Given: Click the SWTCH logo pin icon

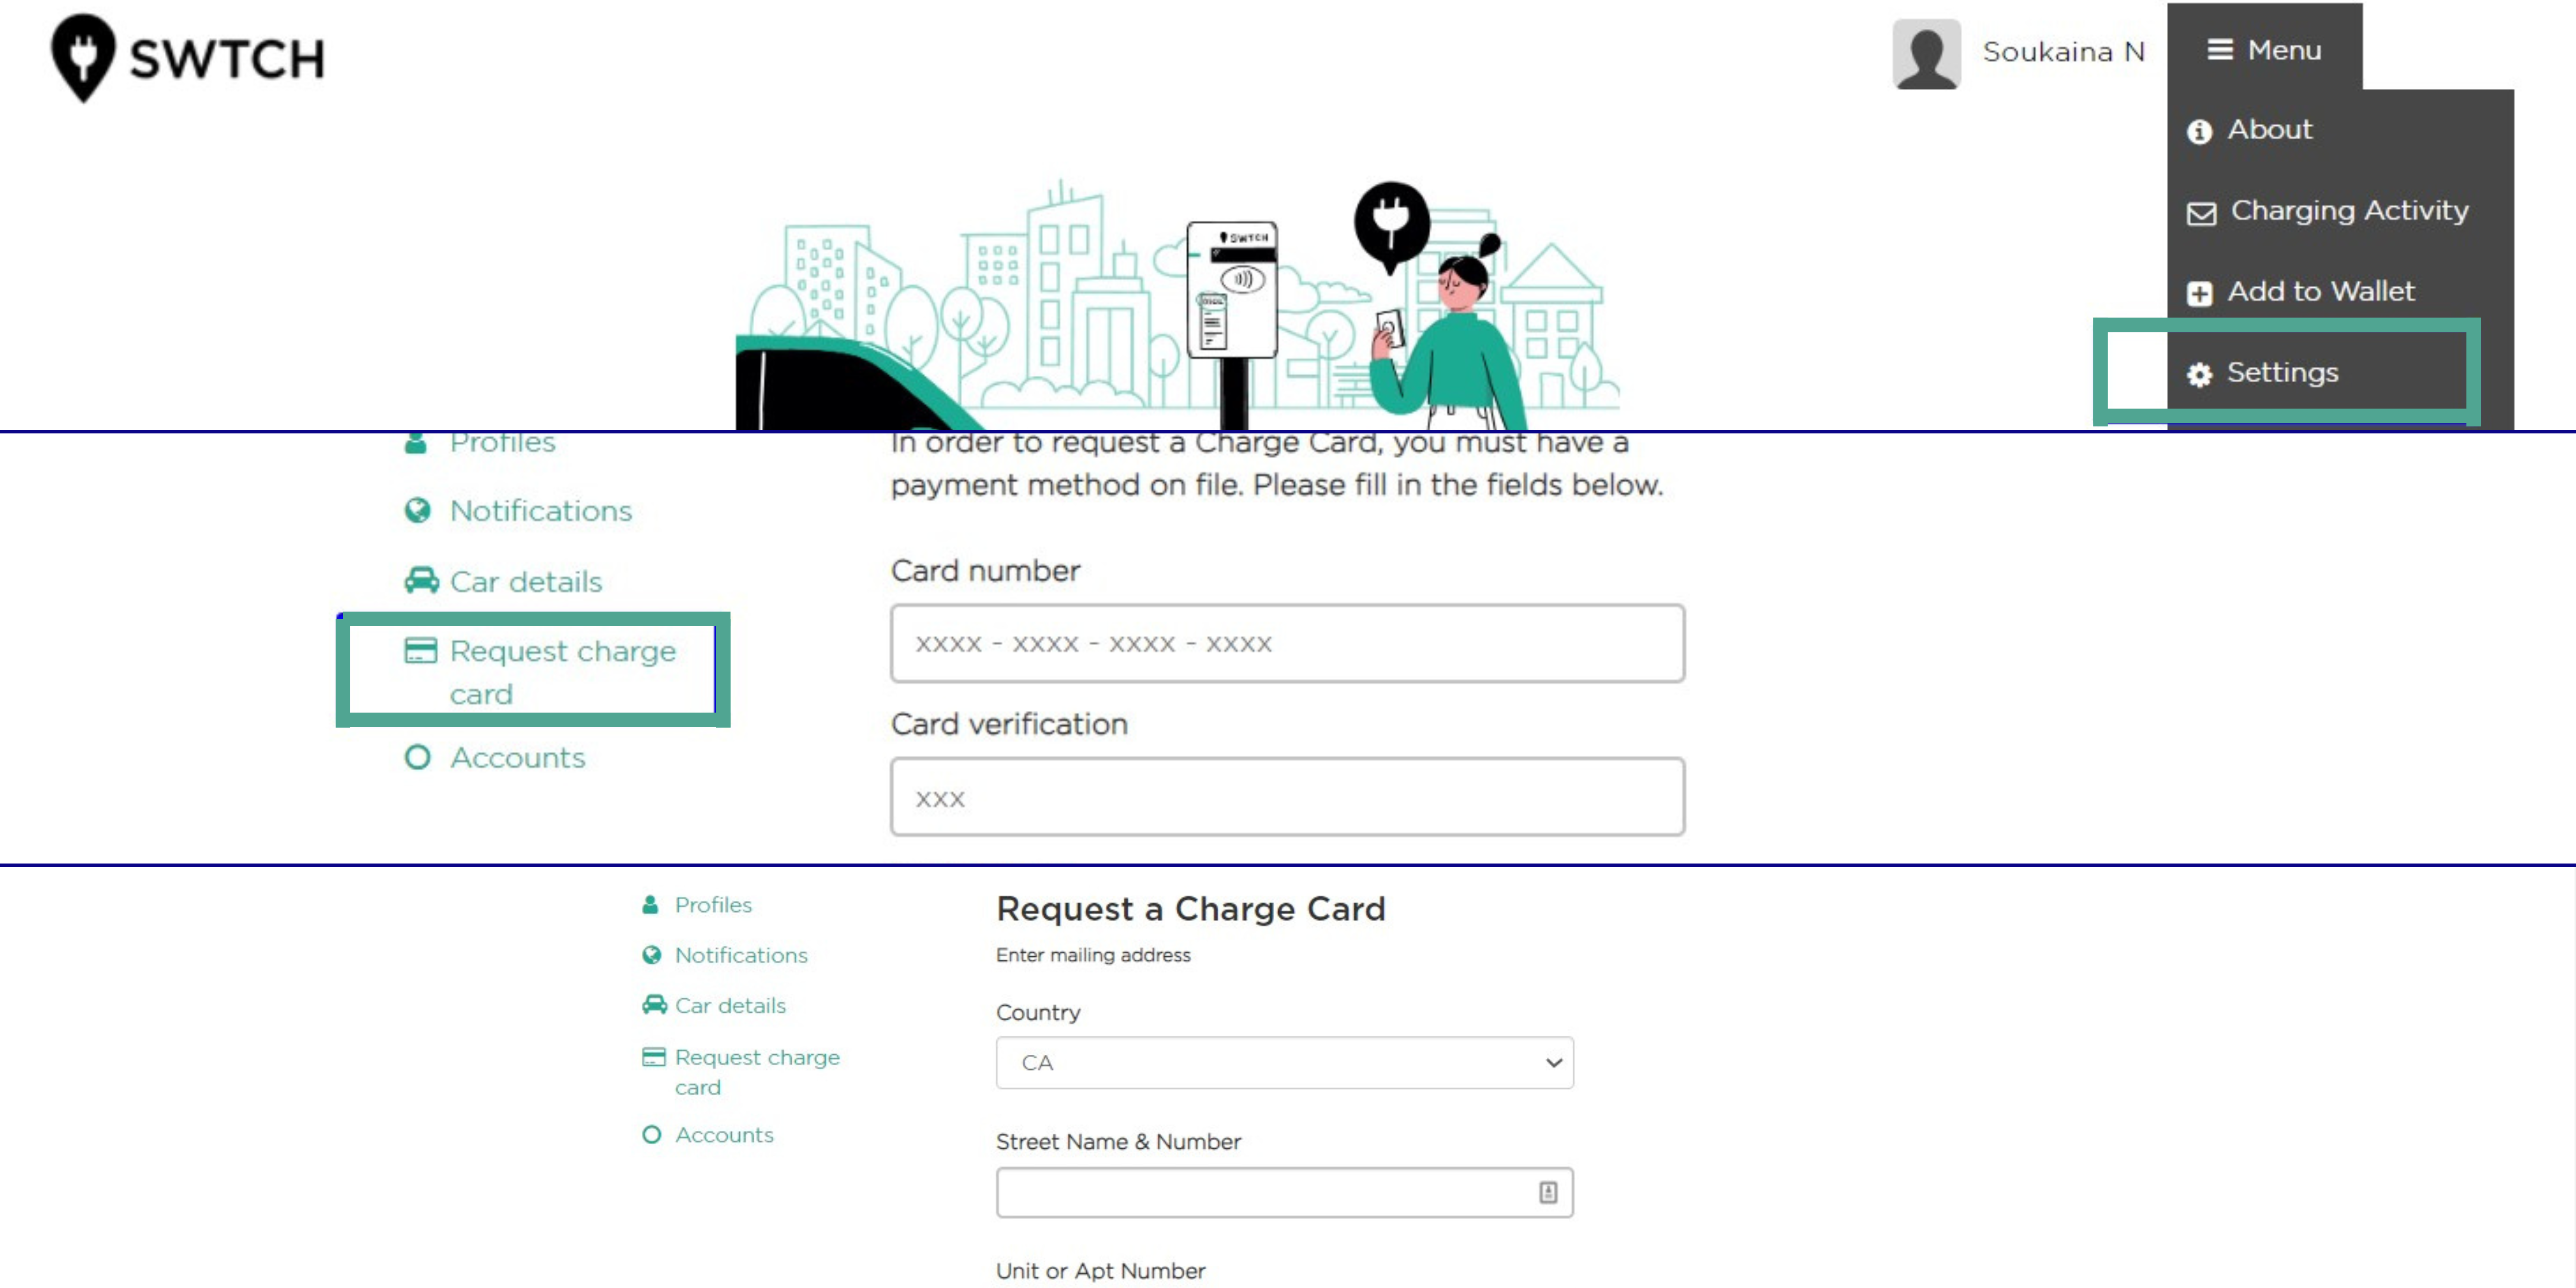Looking at the screenshot, I should point(84,58).
